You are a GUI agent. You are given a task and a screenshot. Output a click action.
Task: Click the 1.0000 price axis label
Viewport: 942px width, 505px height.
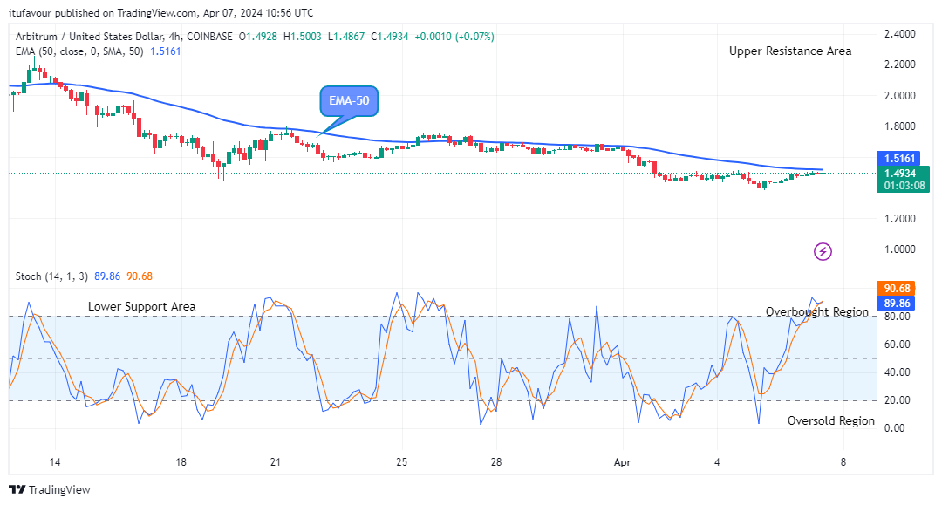[x=900, y=249]
